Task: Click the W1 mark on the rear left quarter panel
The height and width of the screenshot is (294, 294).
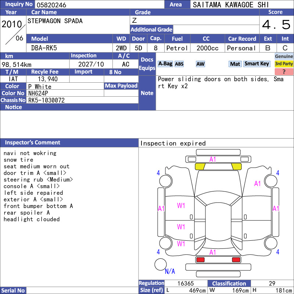Action: [x=181, y=244]
